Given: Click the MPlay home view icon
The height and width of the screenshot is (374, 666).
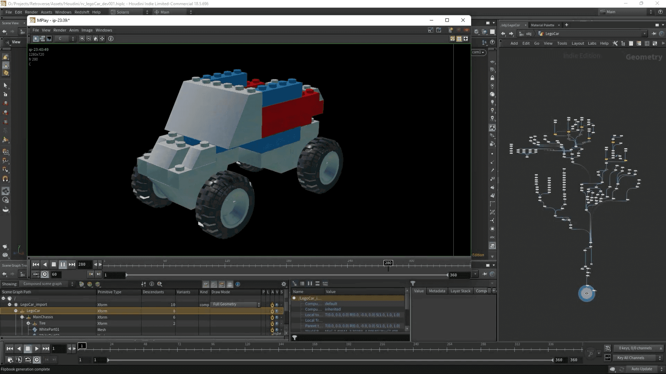Looking at the screenshot, I should (x=96, y=39).
